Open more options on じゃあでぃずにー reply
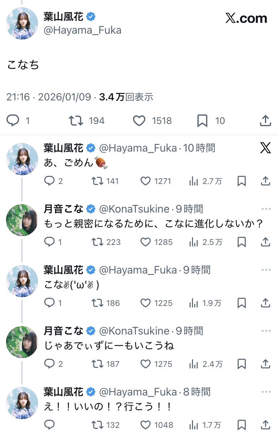The image size is (278, 443). (x=266, y=331)
